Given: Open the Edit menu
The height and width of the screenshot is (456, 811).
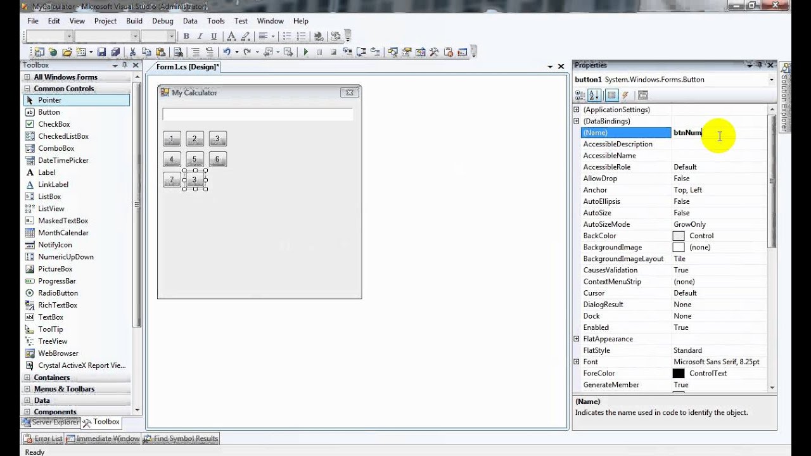Looking at the screenshot, I should click(54, 21).
